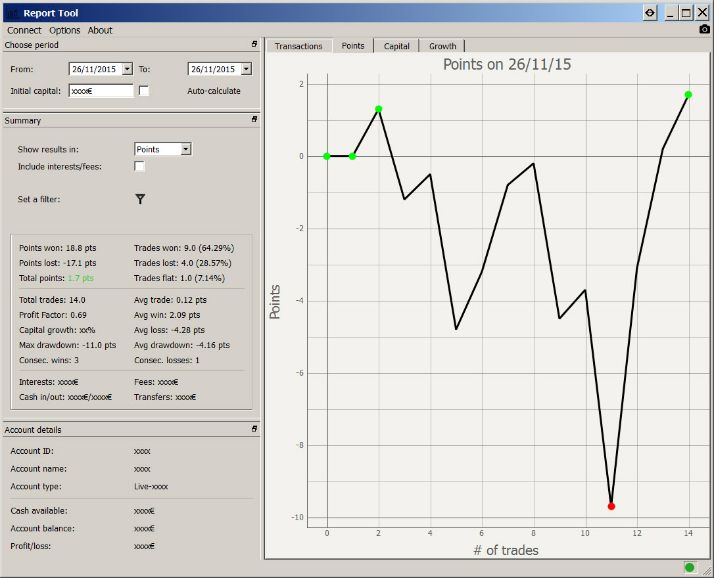Click the Total points 1.7 pts value
The height and width of the screenshot is (578, 714).
click(81, 278)
